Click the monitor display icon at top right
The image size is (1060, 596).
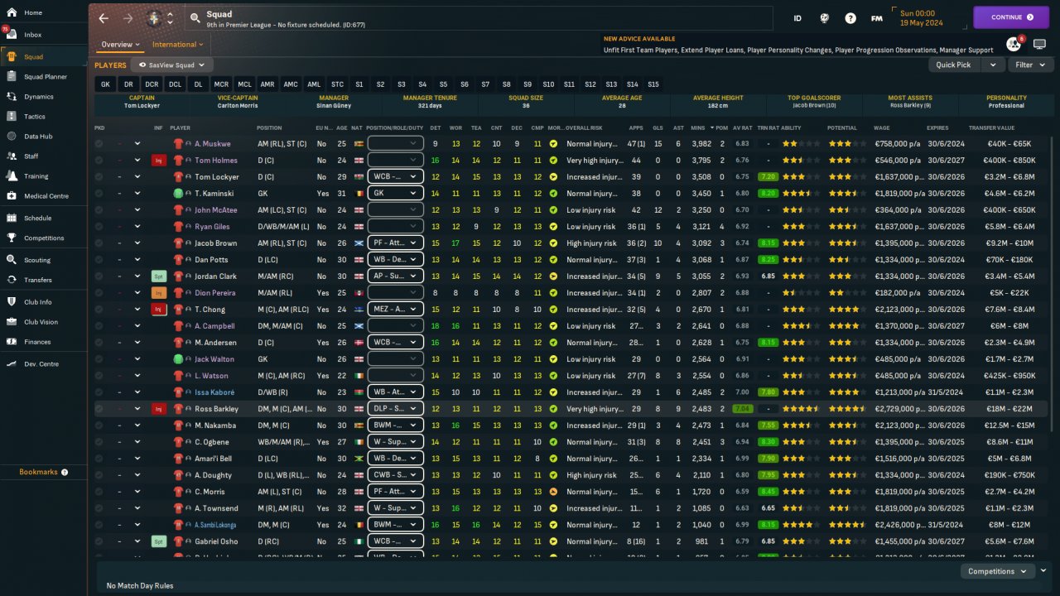coord(1040,44)
